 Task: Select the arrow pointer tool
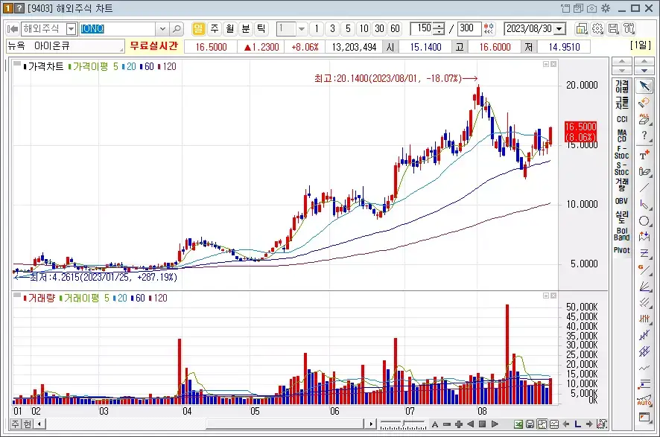tap(644, 86)
